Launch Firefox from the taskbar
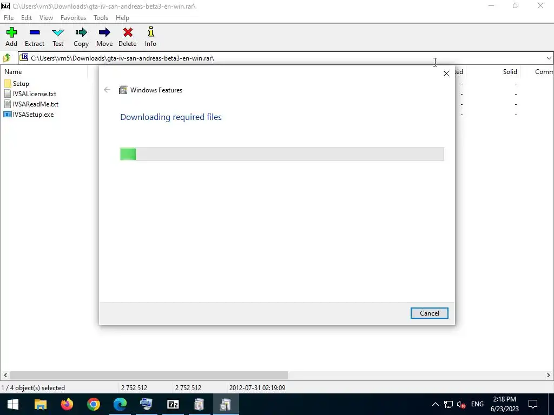 click(x=67, y=404)
